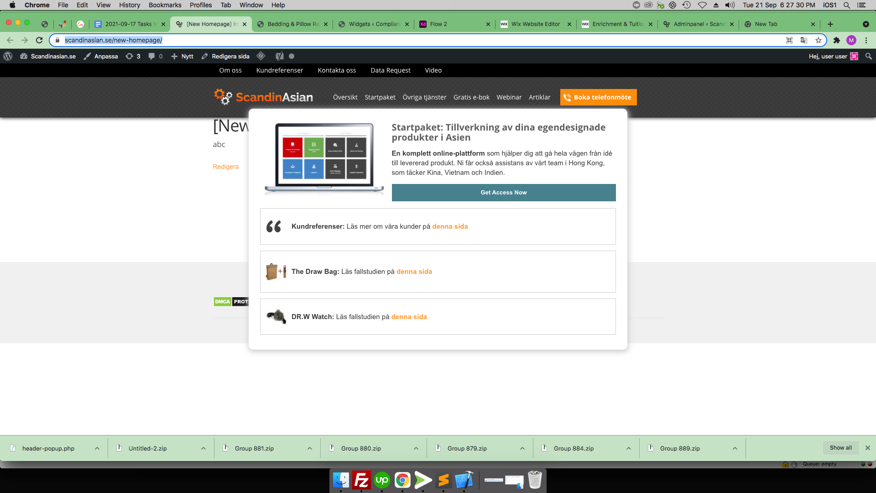Bookmark page with the star icon

tap(819, 40)
